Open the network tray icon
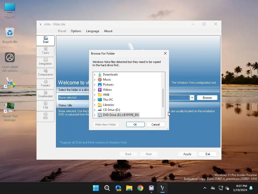Image resolution: width=258 pixels, height=194 pixels. [221, 188]
